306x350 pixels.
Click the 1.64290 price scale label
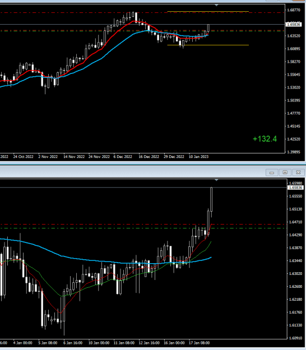click(x=295, y=235)
